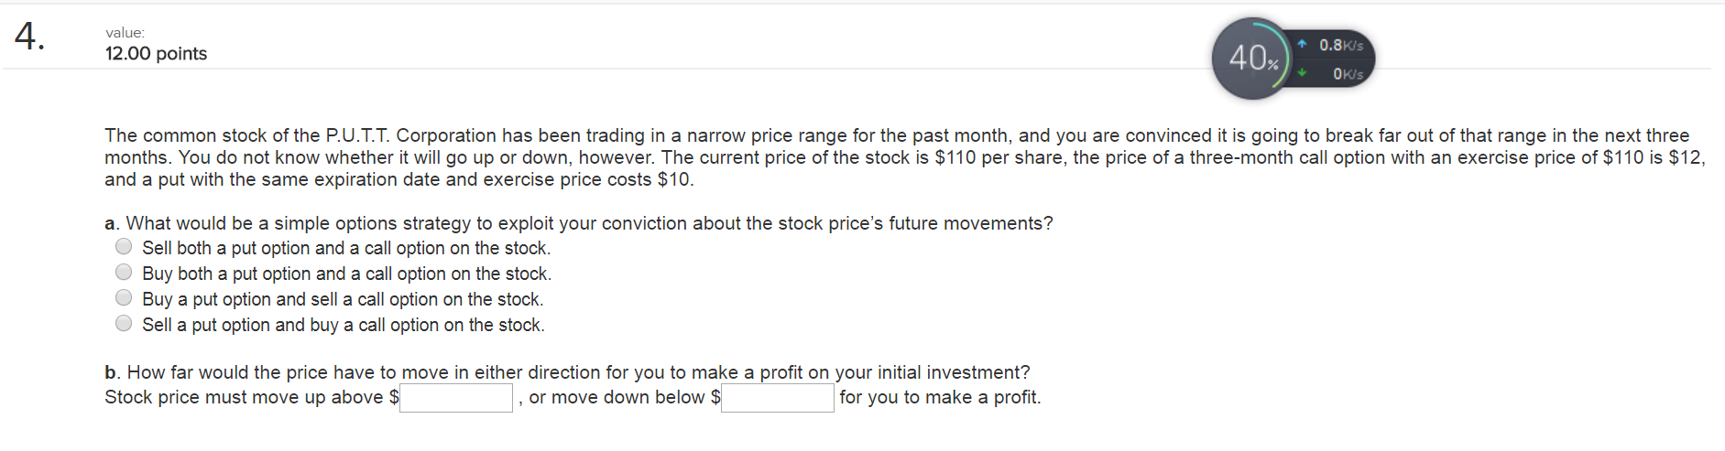Click the 0K/s download speed readout
The image size is (1725, 451).
tap(1348, 74)
